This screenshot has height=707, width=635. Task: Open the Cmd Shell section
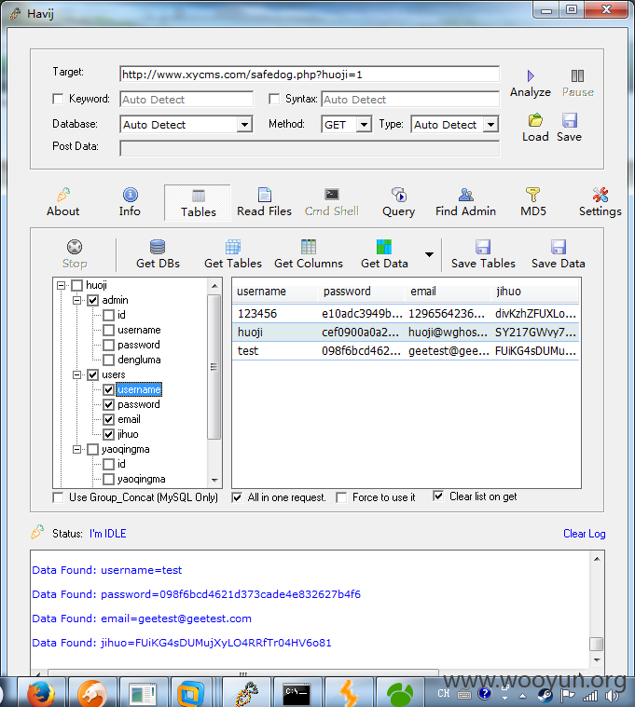(332, 203)
